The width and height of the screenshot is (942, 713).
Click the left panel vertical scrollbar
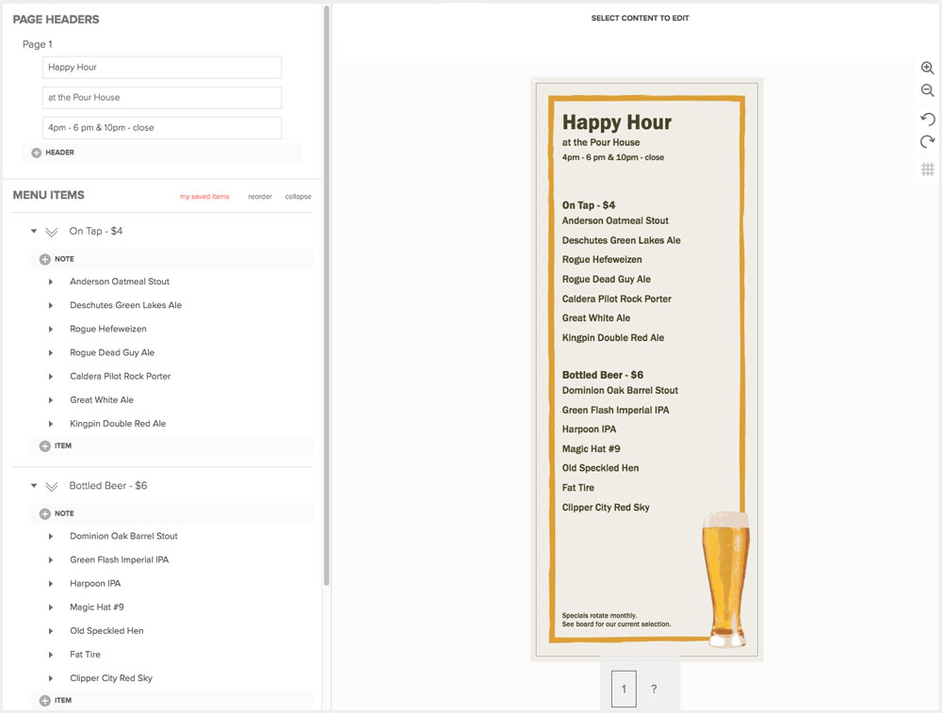(326, 294)
